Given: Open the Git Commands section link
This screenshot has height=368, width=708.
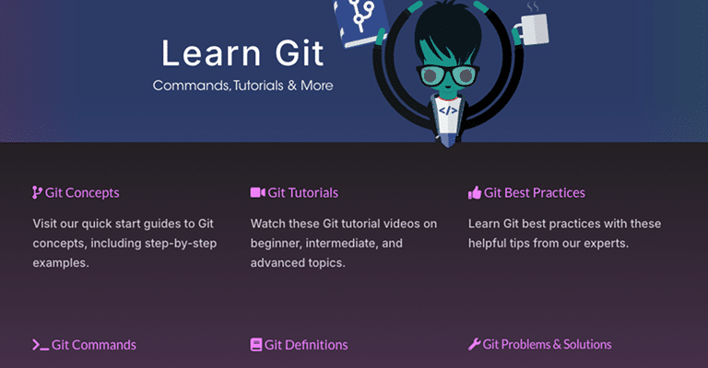Looking at the screenshot, I should click(93, 345).
